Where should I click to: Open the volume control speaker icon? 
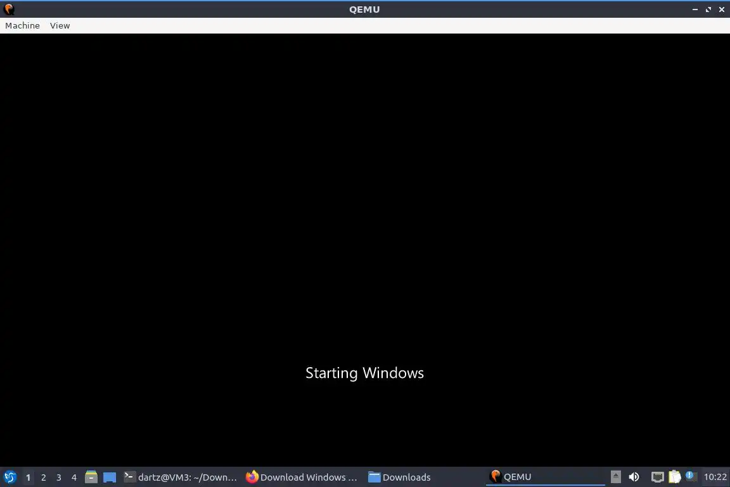(634, 477)
